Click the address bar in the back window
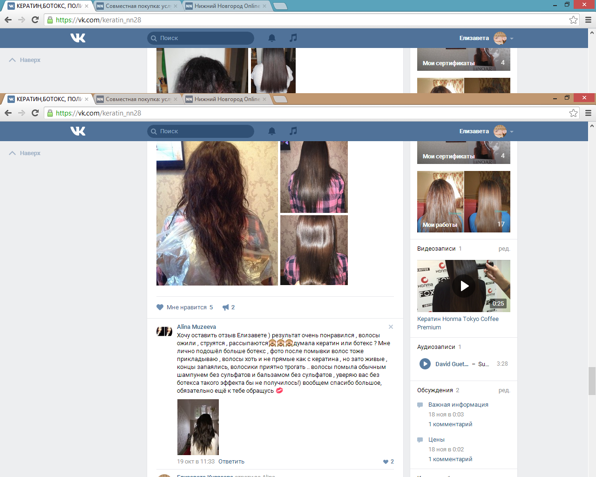The image size is (596, 477). (311, 20)
